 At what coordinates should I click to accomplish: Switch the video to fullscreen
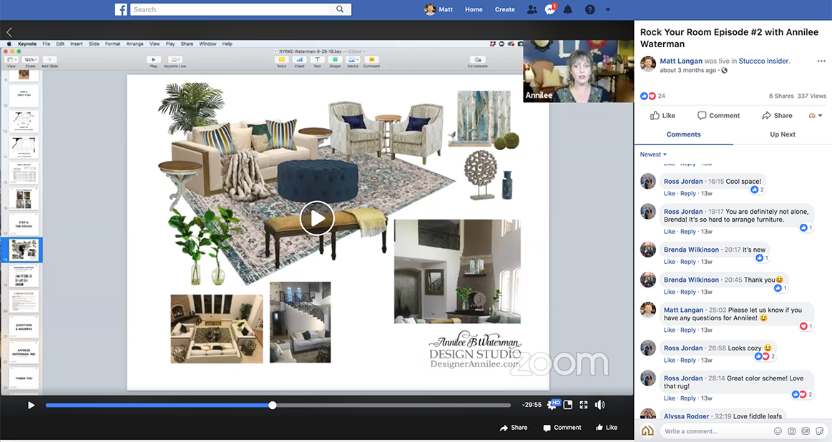(584, 405)
